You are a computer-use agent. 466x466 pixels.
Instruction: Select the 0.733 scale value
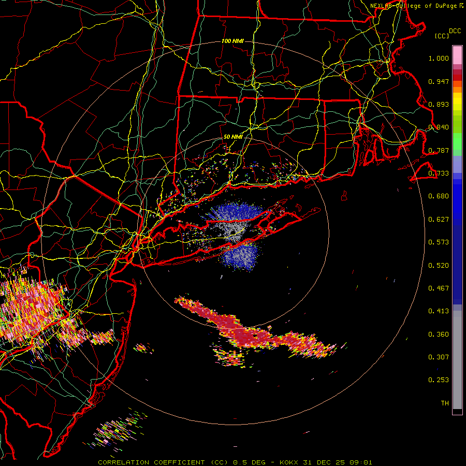[x=439, y=173]
